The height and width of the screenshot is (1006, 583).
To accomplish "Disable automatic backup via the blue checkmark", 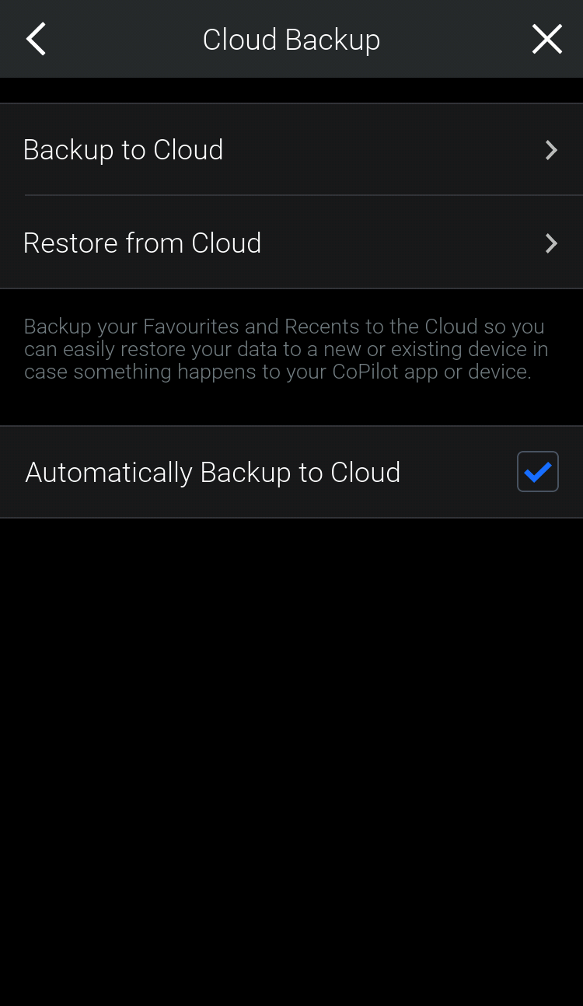I will 538,472.
